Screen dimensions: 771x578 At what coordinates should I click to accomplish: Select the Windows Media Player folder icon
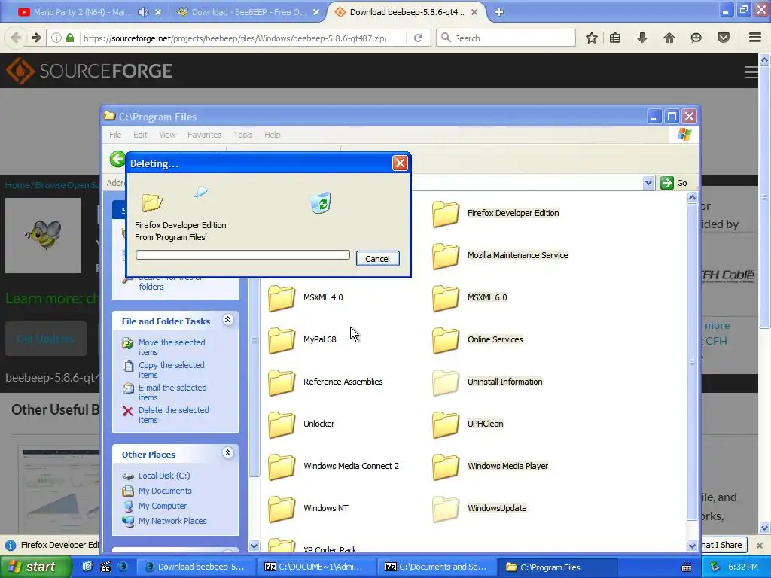pyautogui.click(x=446, y=467)
